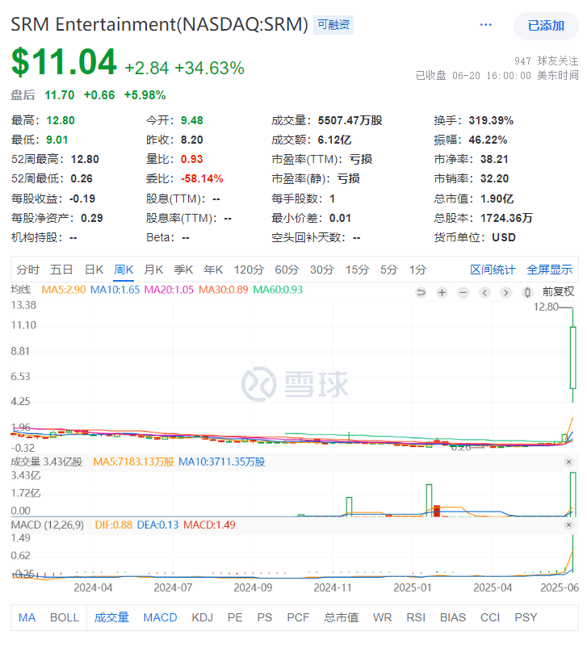
Task: Click the SRM Entertainment stock title
Action: (159, 24)
